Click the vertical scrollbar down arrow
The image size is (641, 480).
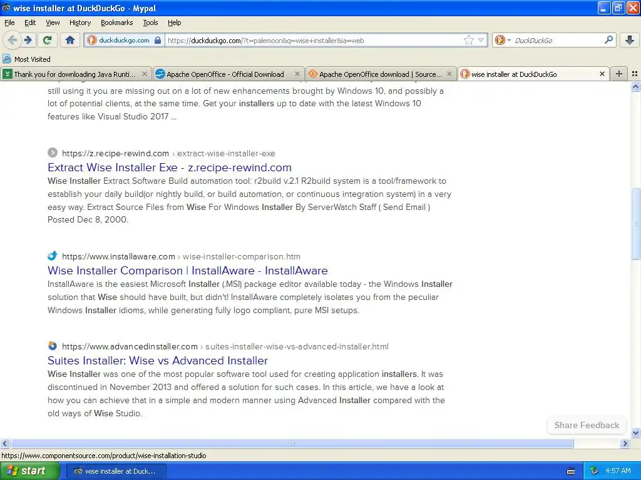[x=635, y=432]
